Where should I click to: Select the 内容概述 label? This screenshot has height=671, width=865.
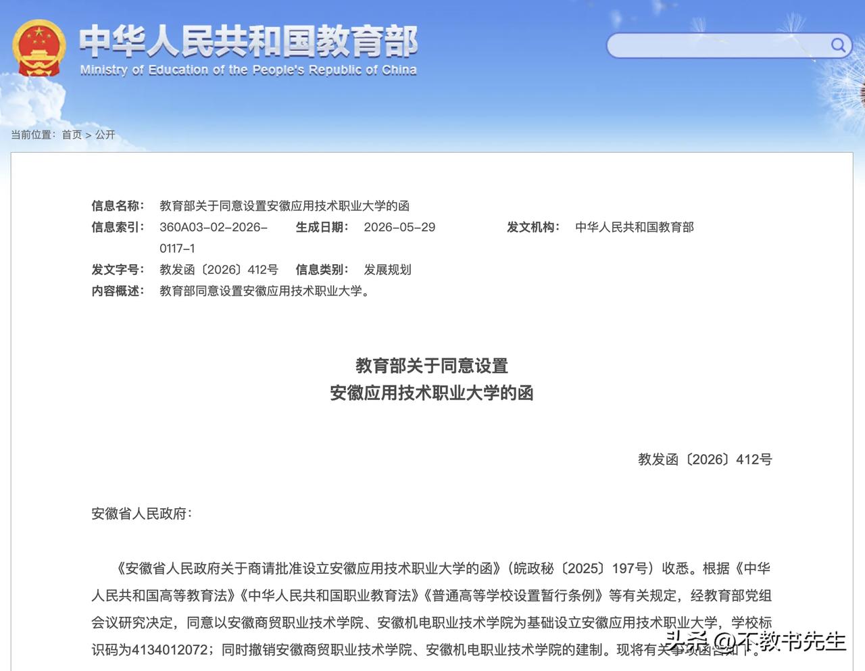(118, 291)
